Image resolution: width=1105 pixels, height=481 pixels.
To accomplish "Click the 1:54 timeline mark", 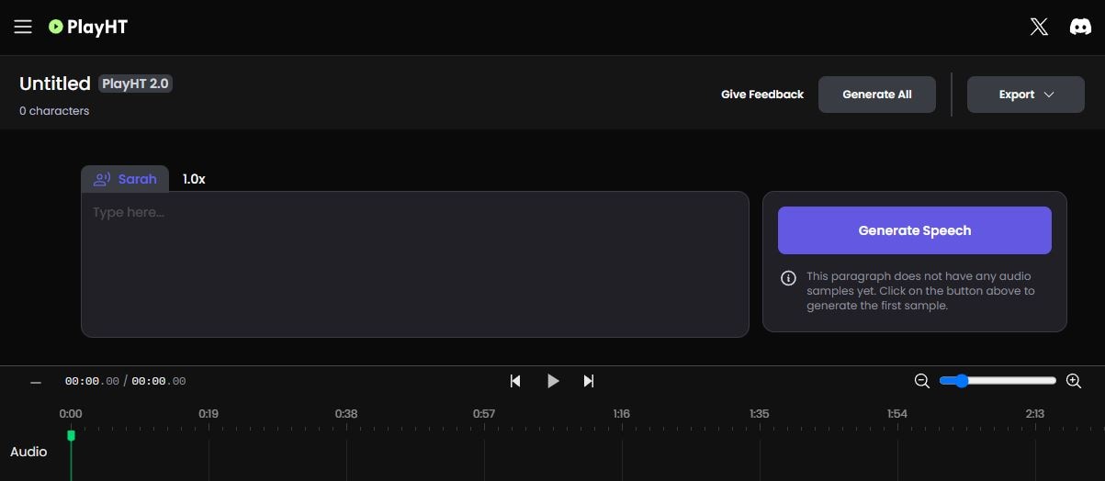I will 897,414.
